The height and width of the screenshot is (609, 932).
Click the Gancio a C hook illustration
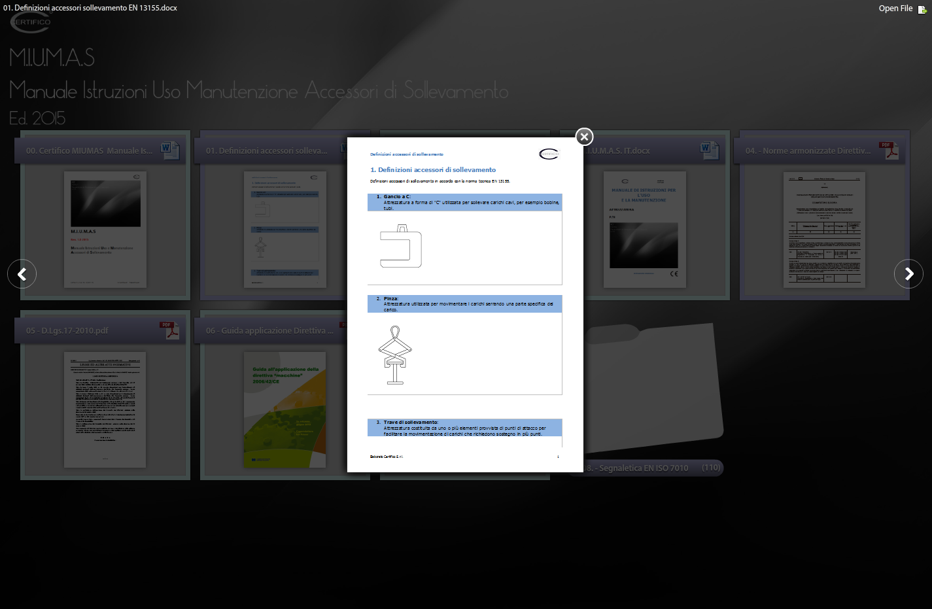401,247
